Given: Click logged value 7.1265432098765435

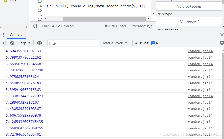Looking at the screenshot, I should (x=24, y=122).
